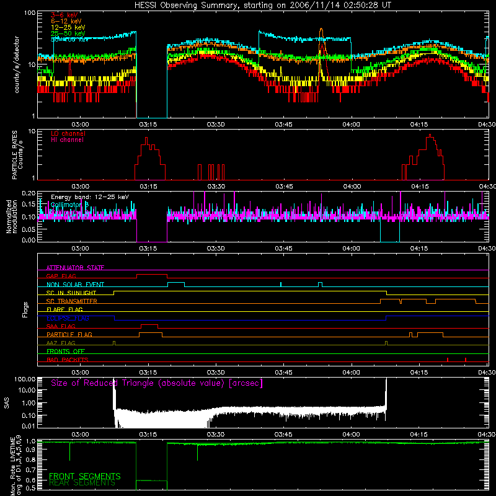
Task: Click the FLARE_FLAG label
Action: click(64, 309)
